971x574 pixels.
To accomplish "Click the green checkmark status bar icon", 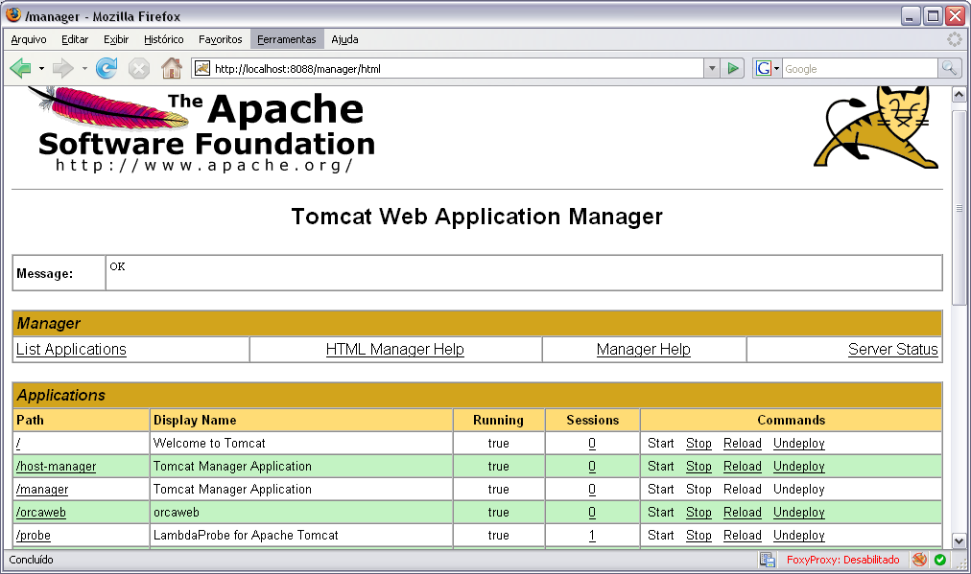I will (940, 560).
